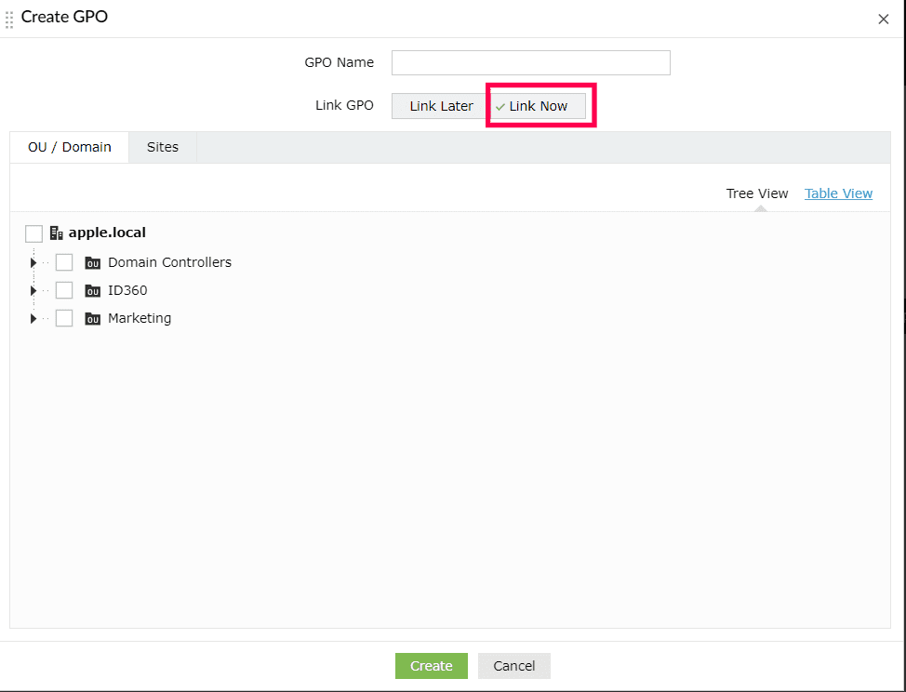Screen dimensions: 906x692
Task: Click the ID360 OU folder icon
Action: click(x=92, y=290)
